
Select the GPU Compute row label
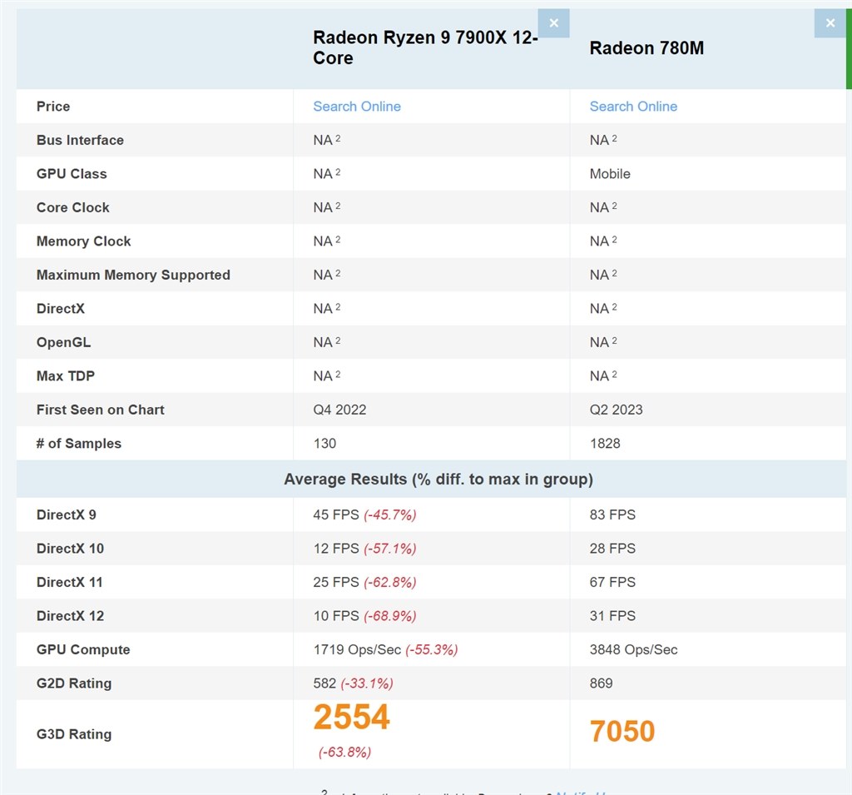83,650
